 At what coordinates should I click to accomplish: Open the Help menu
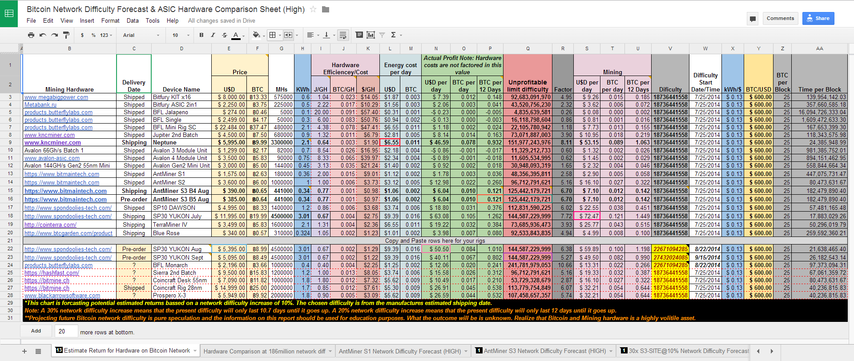[x=173, y=21]
